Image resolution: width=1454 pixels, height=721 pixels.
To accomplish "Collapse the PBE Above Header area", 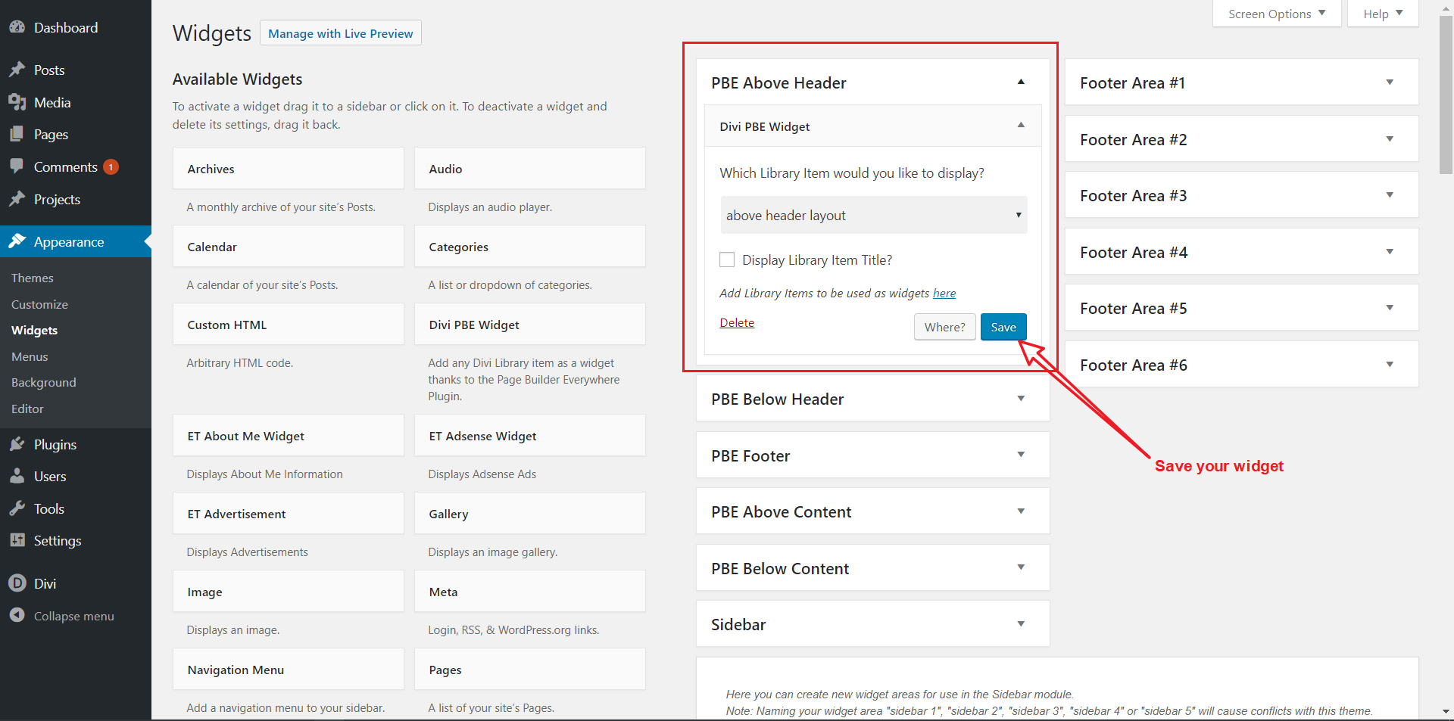I will coord(1021,82).
